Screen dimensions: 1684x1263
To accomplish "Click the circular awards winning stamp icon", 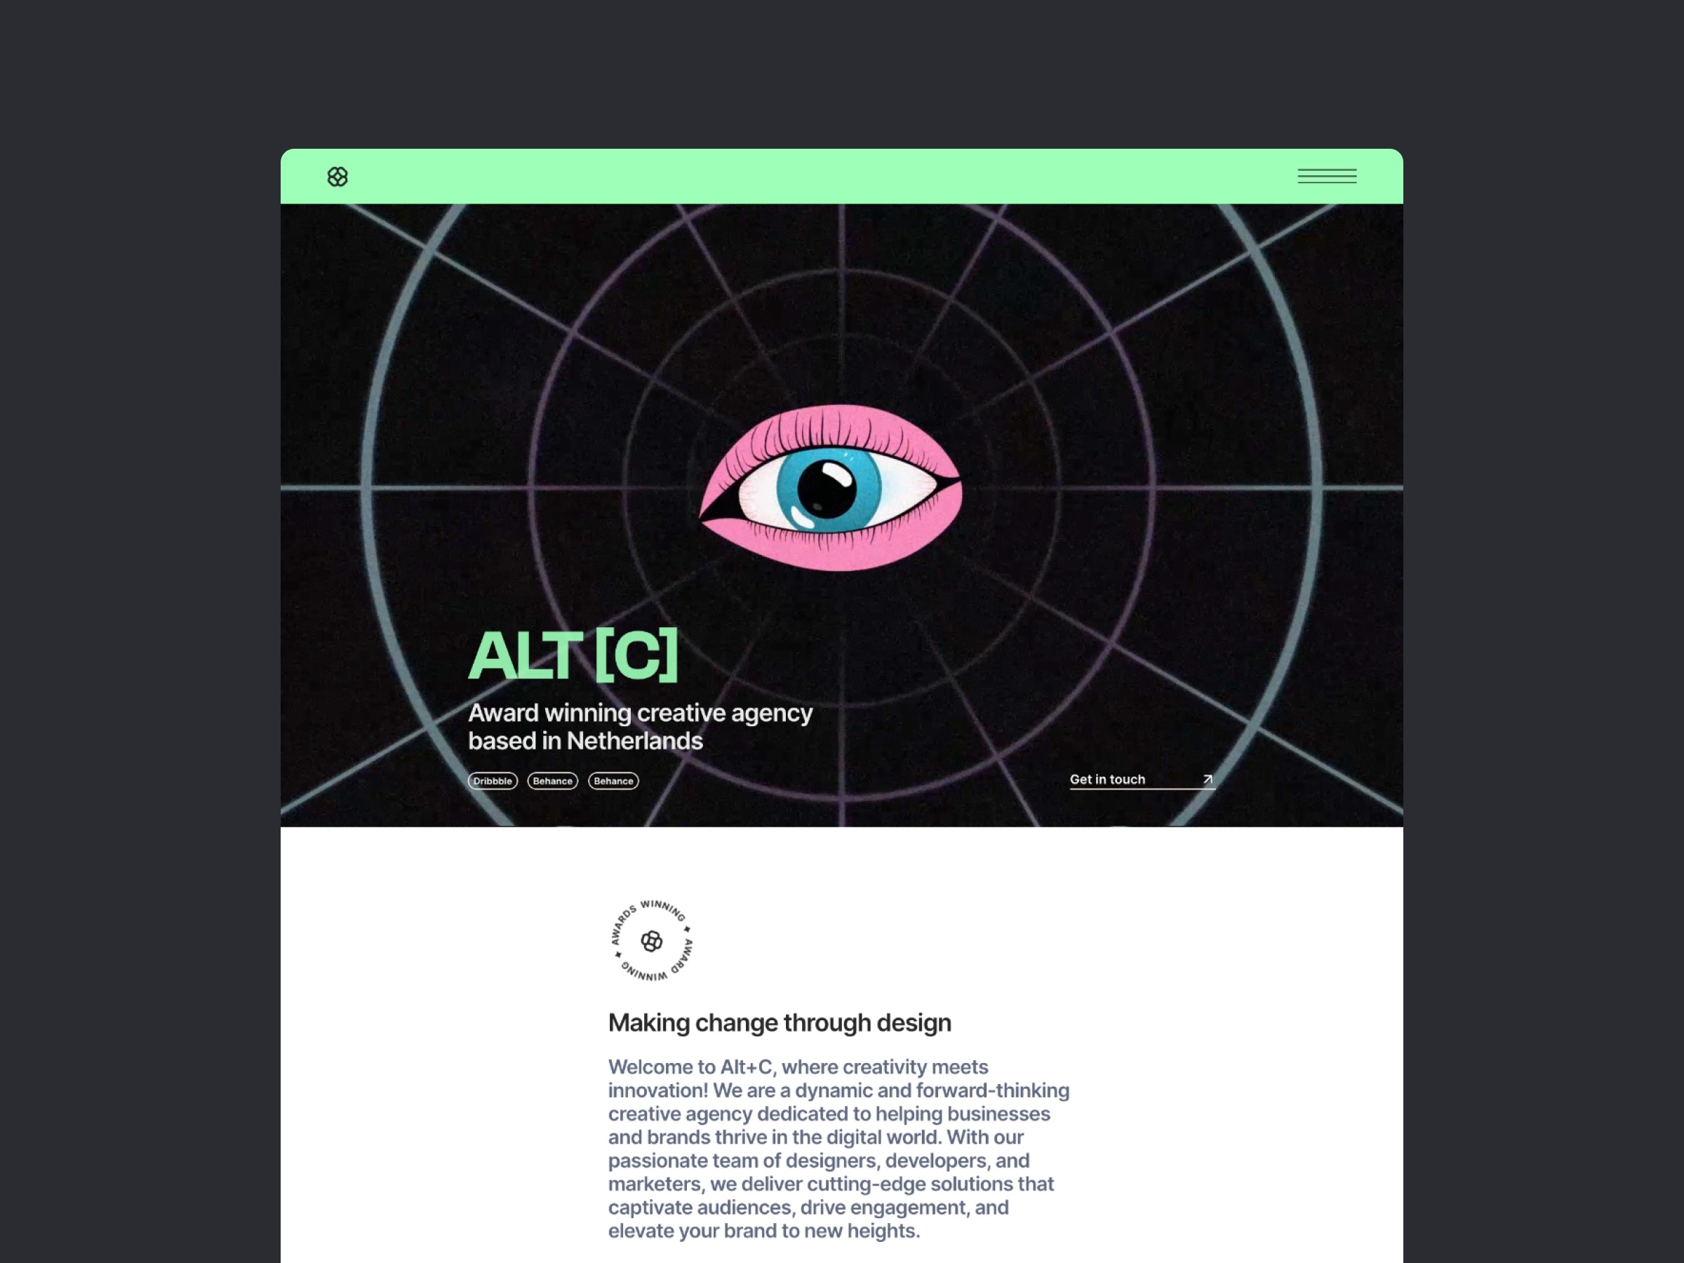I will pos(651,941).
